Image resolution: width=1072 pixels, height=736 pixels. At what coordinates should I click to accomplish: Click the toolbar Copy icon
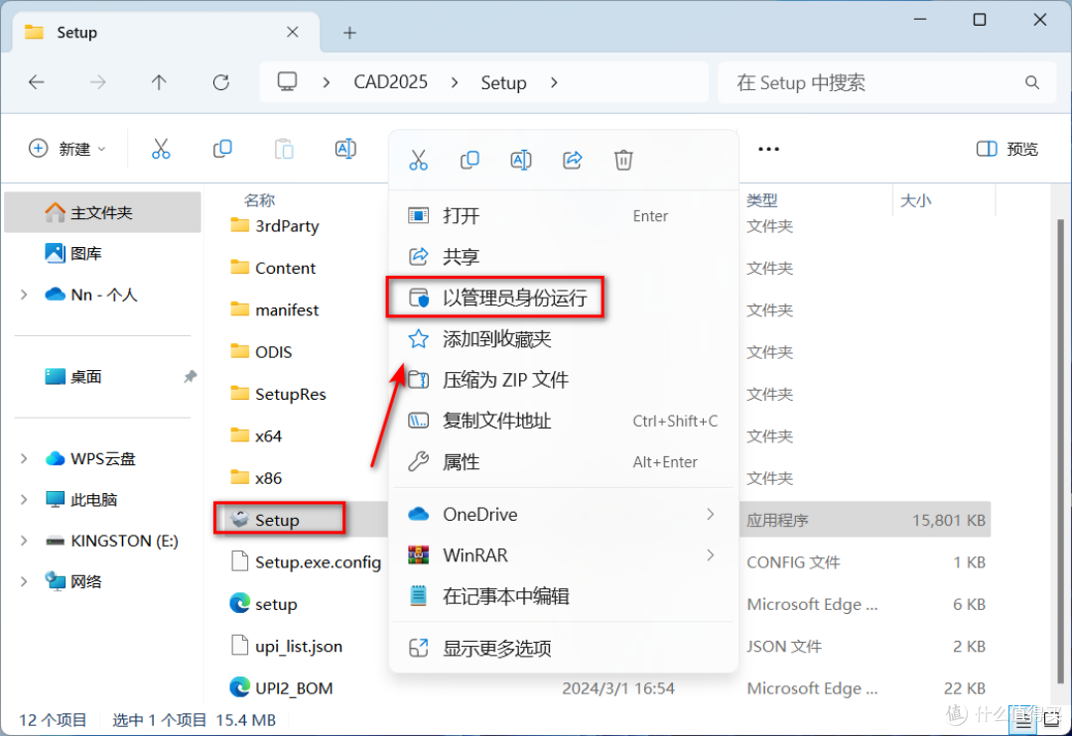(x=222, y=149)
